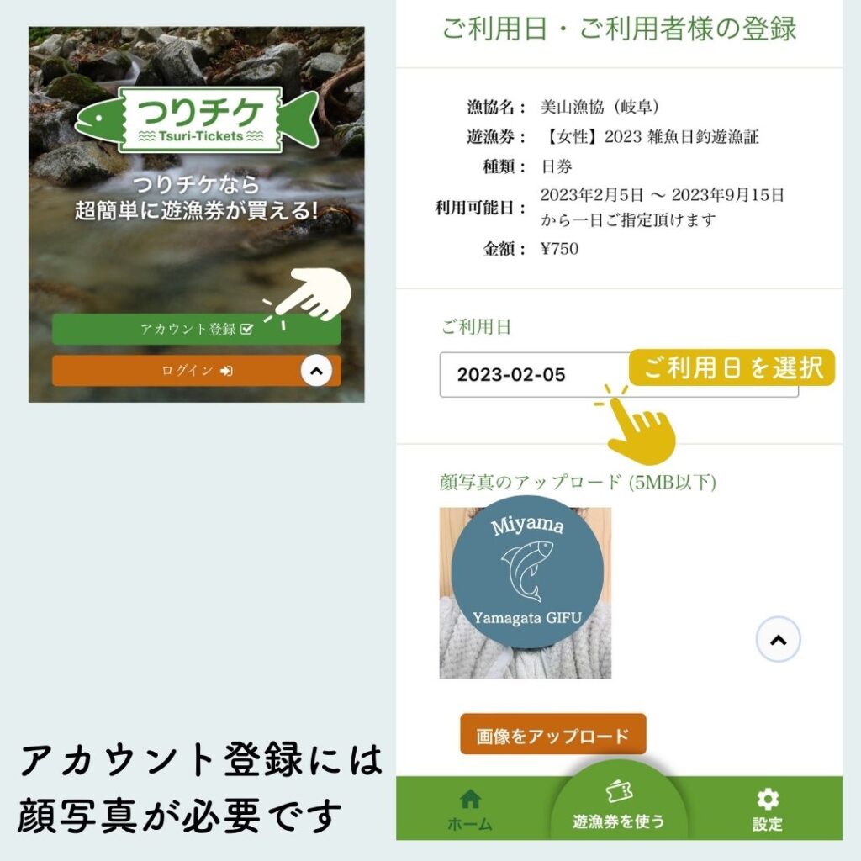Tap the アカウント登録 green button
The image size is (861, 861).
197,330
